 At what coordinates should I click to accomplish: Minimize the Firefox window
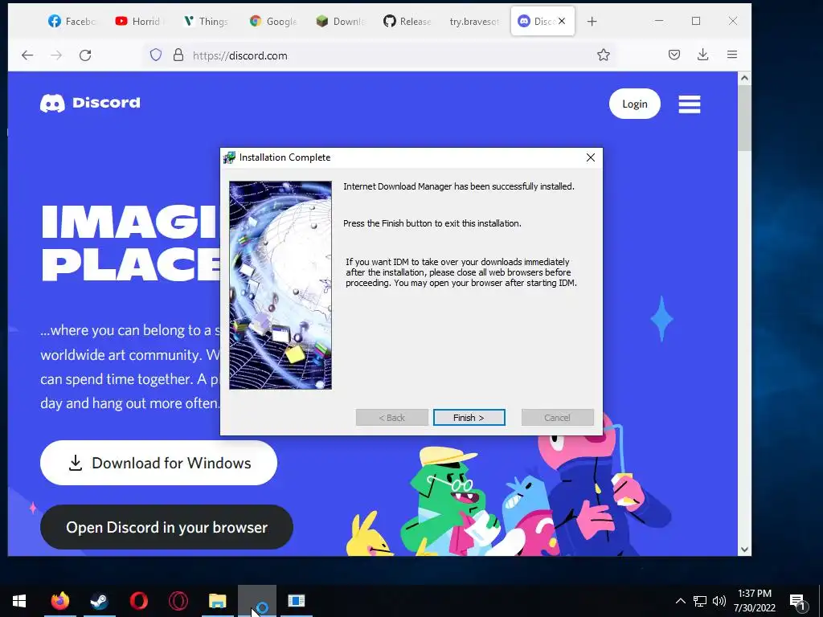tap(659, 21)
